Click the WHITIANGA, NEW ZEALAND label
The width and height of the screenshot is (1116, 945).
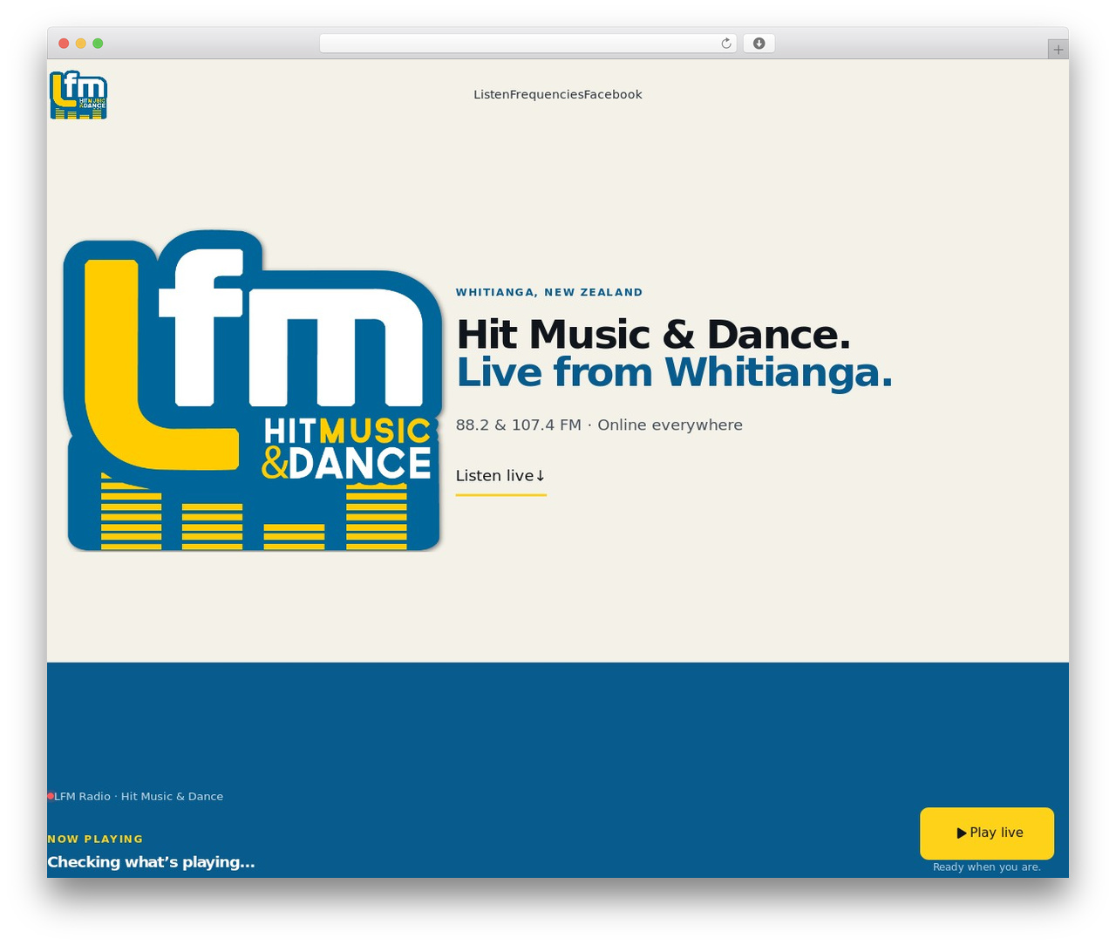click(549, 292)
